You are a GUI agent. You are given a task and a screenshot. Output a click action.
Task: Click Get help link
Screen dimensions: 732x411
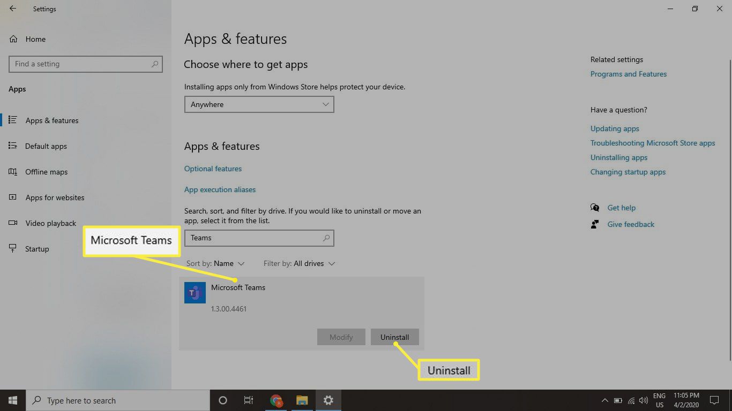pos(621,208)
